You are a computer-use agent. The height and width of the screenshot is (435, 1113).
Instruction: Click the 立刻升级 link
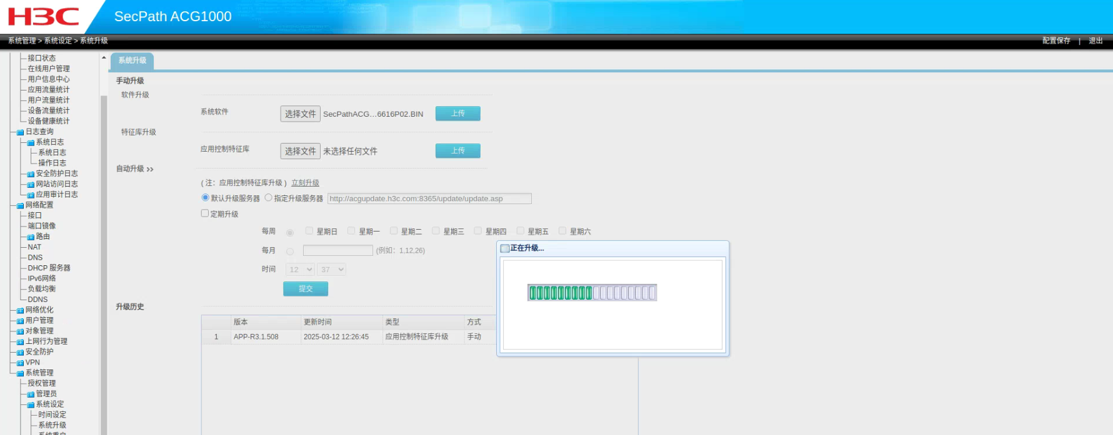click(305, 183)
